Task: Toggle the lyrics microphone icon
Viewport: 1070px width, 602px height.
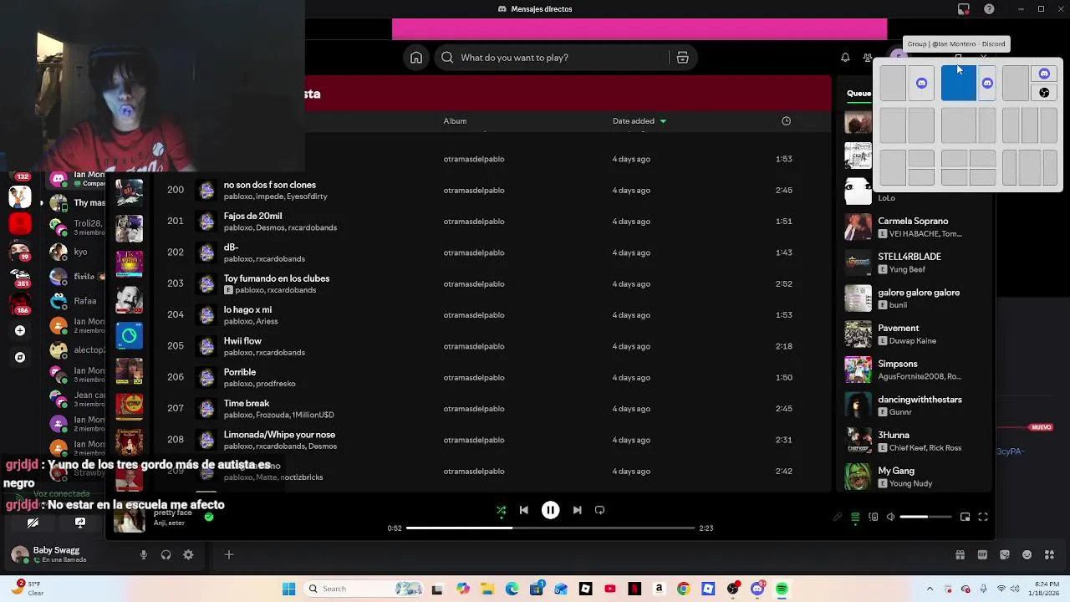Action: (x=838, y=518)
